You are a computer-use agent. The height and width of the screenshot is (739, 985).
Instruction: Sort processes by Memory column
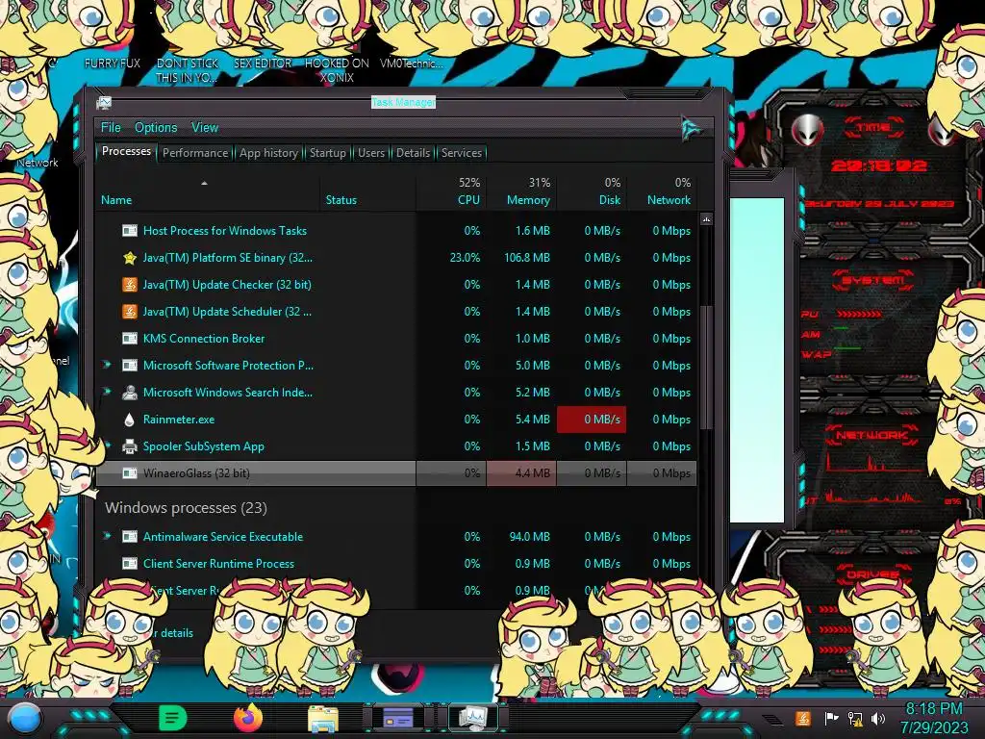pyautogui.click(x=521, y=191)
